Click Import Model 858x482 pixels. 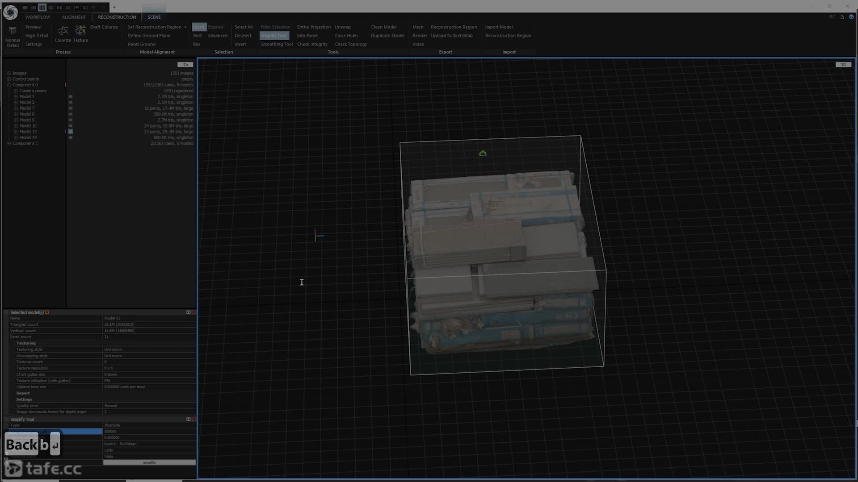(499, 27)
